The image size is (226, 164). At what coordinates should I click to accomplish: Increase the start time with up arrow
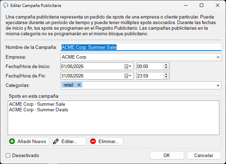coord(166,65)
